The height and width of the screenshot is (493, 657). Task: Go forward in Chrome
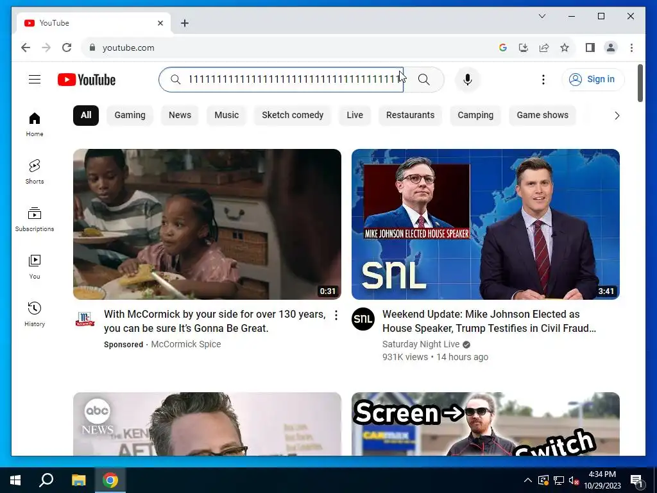pos(46,48)
